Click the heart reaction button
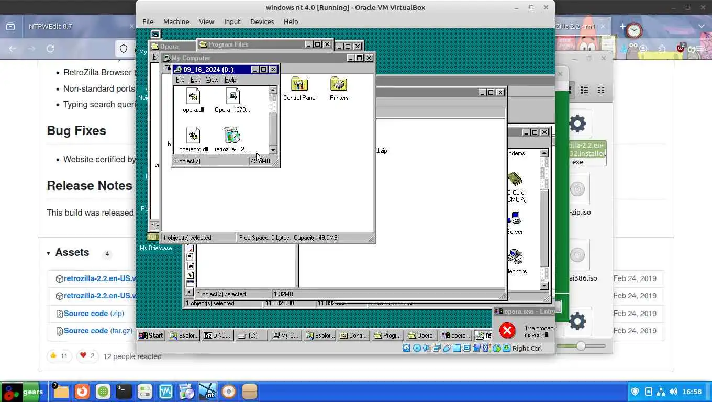Image resolution: width=712 pixels, height=402 pixels. (87, 356)
